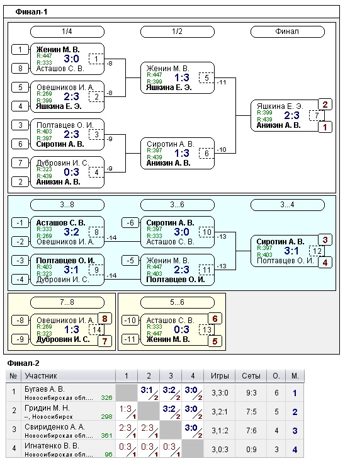This screenshot has height=461, width=350.
Task: Click 3:1 result cell in Бугаев row
Action: [x=149, y=393]
